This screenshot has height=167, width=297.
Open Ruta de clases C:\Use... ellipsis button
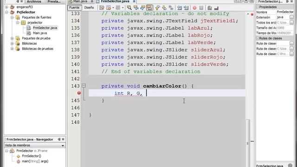(291, 49)
